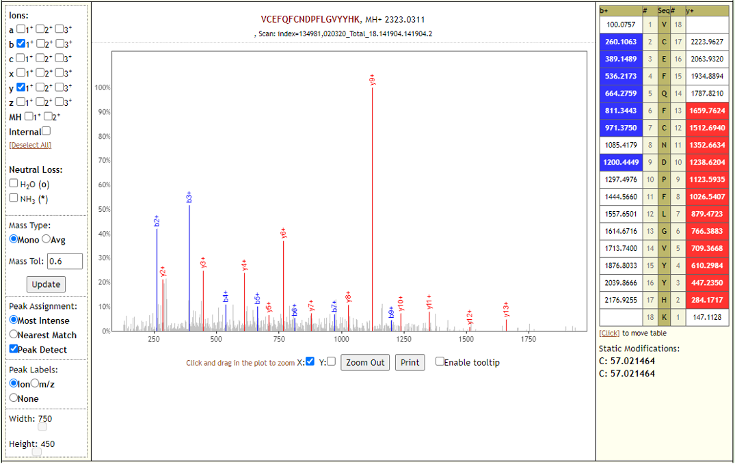
Task: Select Ion peak labels
Action: click(14, 383)
